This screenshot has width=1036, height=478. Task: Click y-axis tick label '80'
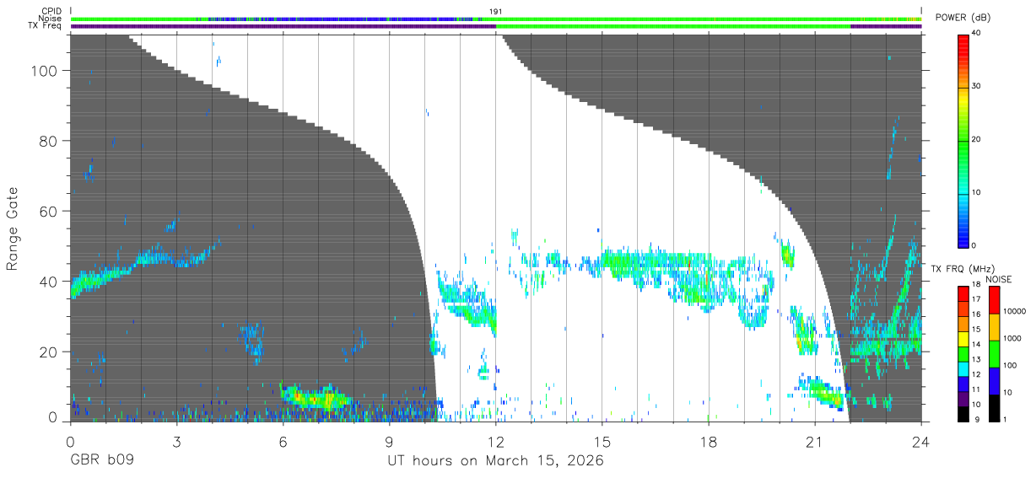click(48, 142)
